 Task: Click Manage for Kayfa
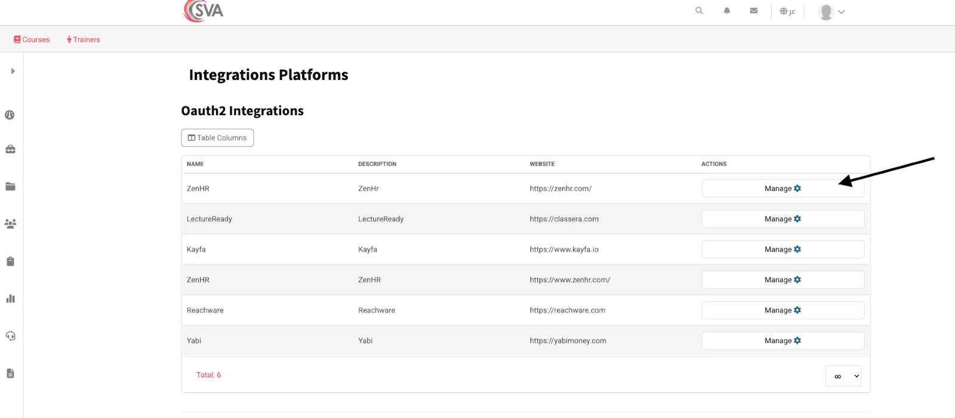coord(783,249)
